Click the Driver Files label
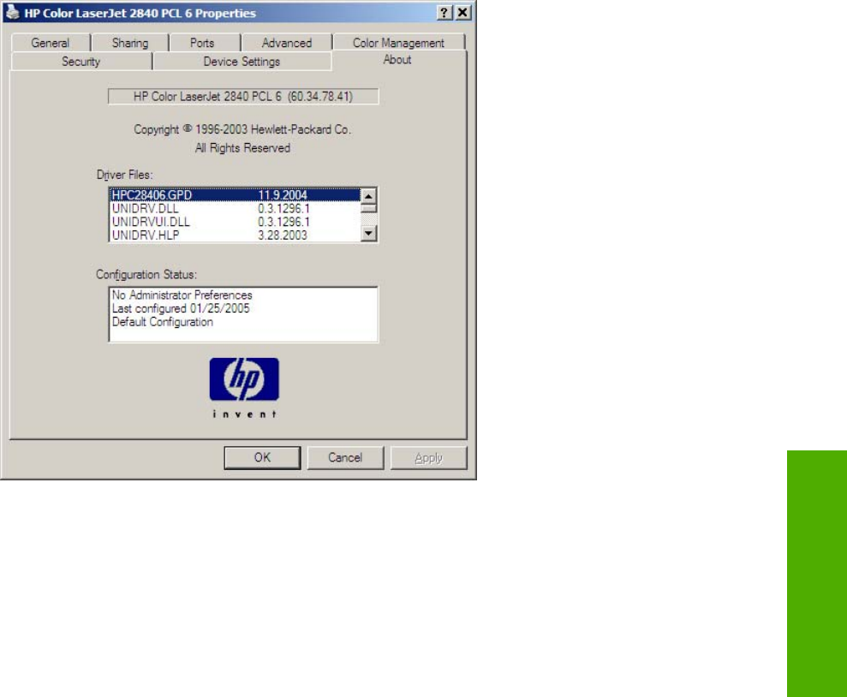This screenshot has width=847, height=697. [x=125, y=175]
